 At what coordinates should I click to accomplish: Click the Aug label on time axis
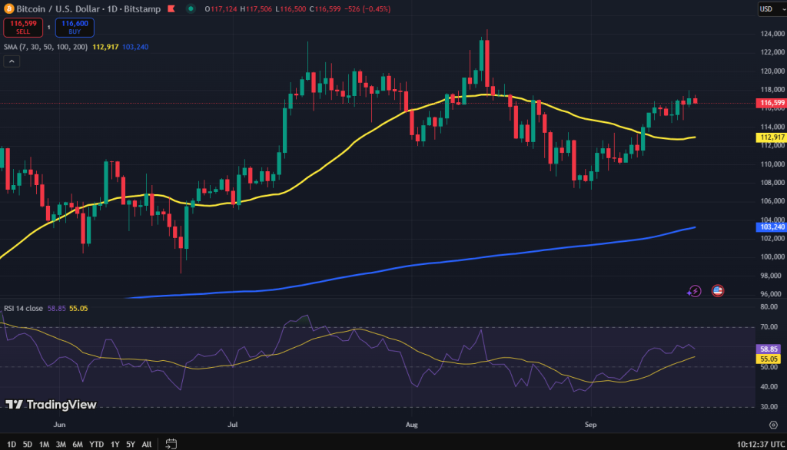click(x=412, y=425)
